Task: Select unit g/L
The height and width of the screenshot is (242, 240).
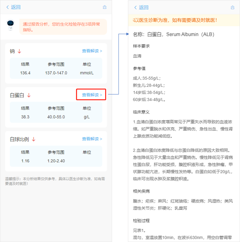Action: pos(87,117)
